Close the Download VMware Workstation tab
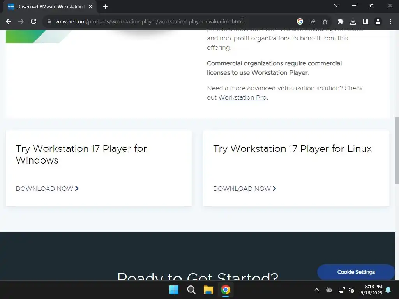399x299 pixels. [x=90, y=7]
